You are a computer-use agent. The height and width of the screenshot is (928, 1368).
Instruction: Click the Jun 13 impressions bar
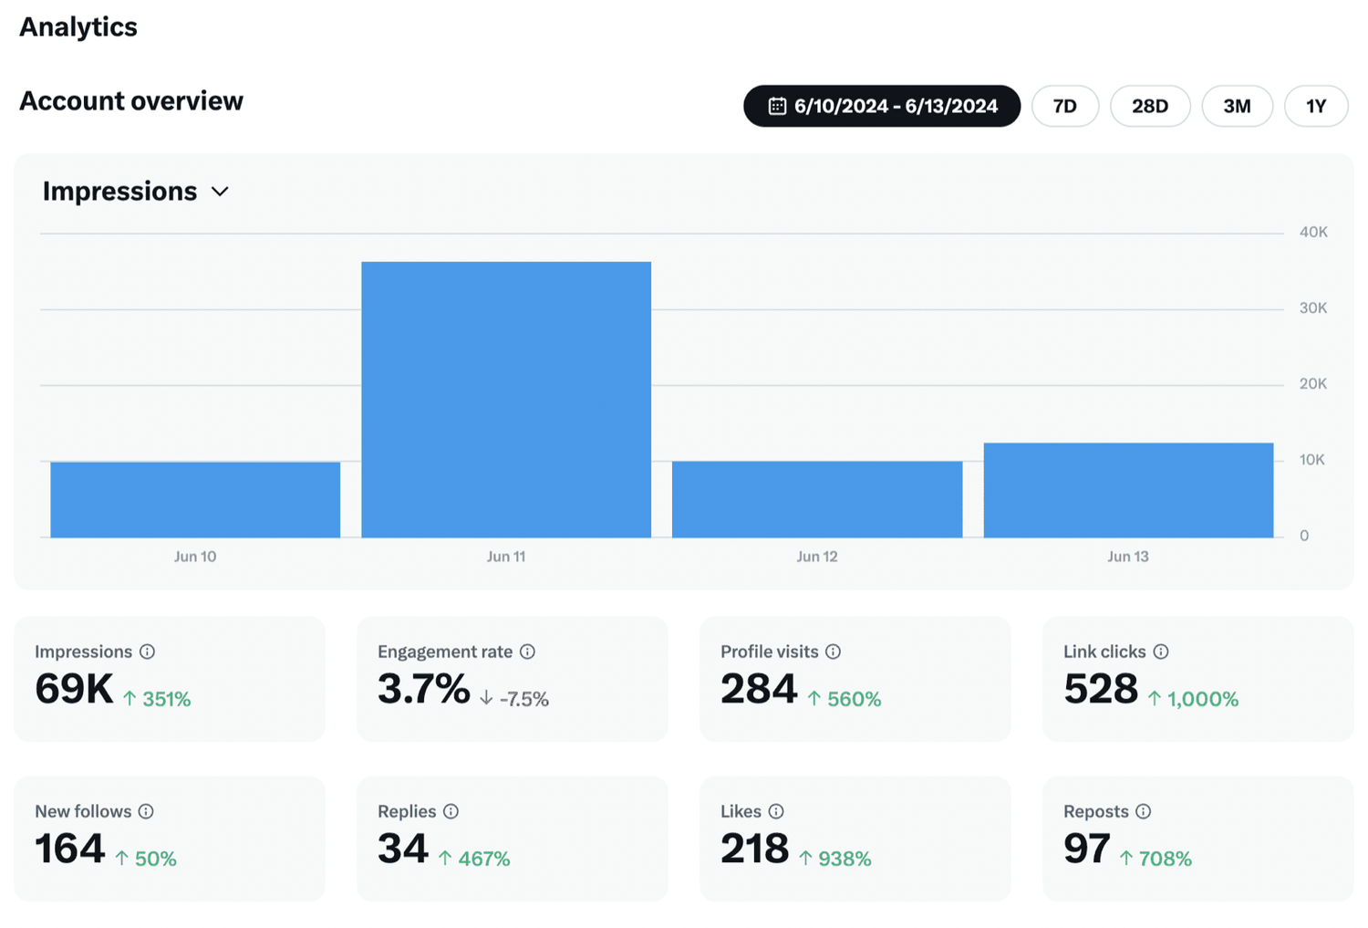1128,490
